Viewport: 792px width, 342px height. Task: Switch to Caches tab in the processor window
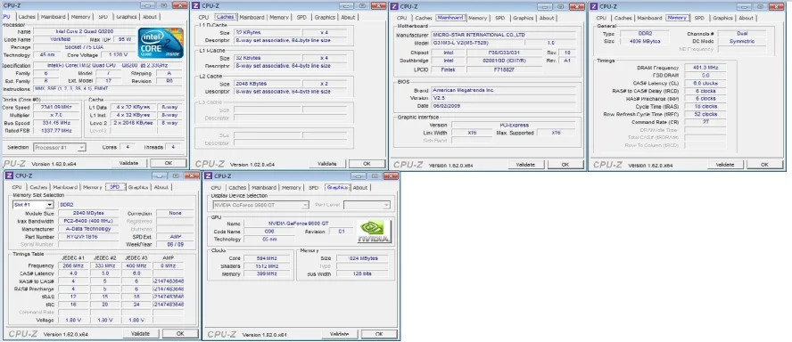(26, 17)
